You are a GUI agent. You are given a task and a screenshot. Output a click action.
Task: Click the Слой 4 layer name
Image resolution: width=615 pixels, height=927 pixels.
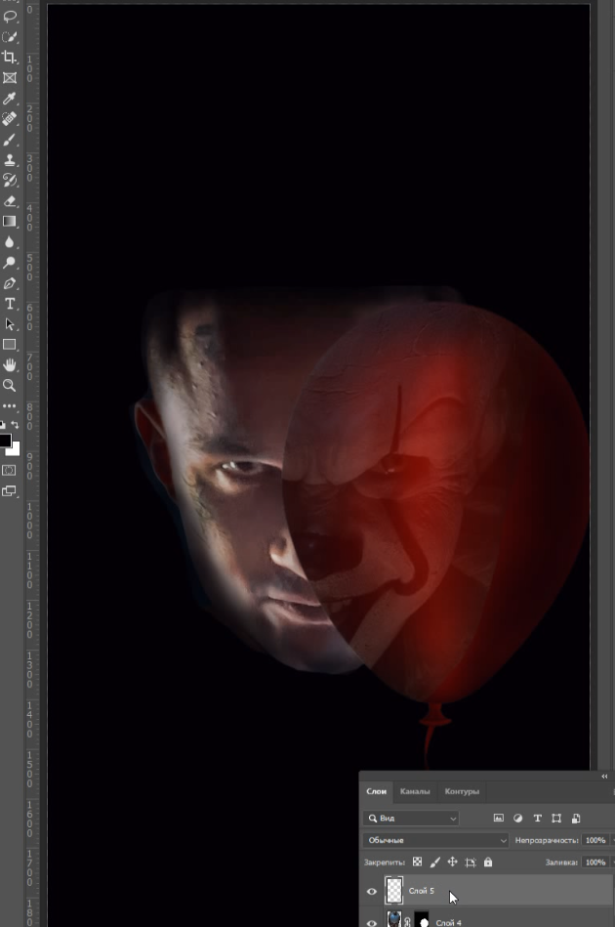tap(448, 922)
